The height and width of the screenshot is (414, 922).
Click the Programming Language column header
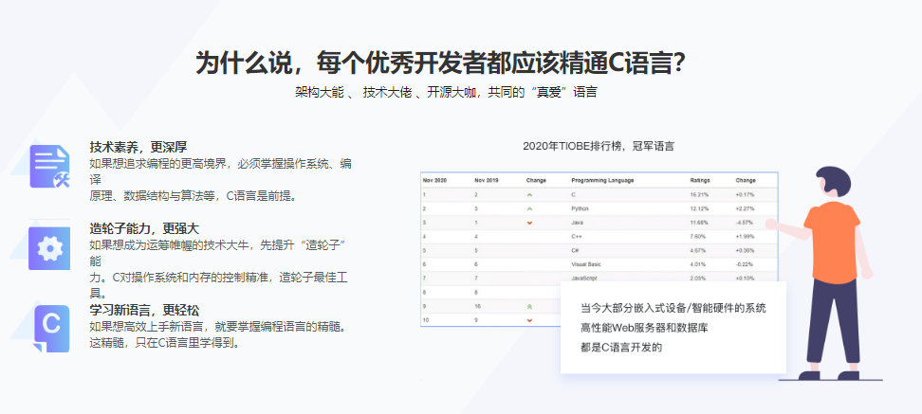coord(602,180)
